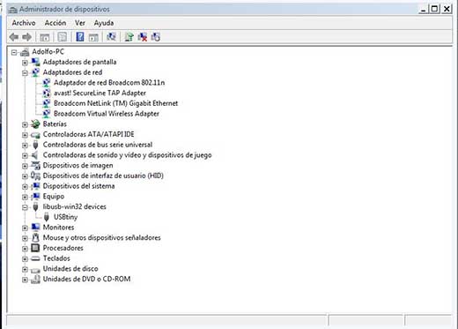458x329 pixels.
Task: Expand Unidades de disco node
Action: coord(25,269)
